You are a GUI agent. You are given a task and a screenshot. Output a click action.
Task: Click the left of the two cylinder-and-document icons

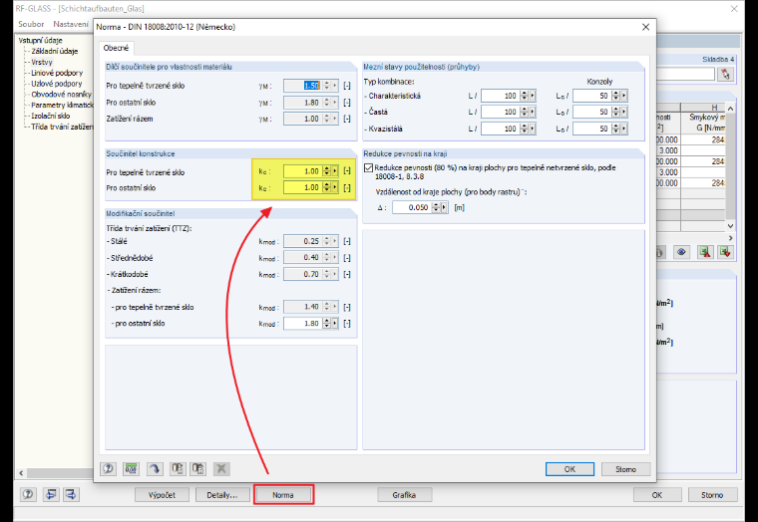pyautogui.click(x=178, y=468)
